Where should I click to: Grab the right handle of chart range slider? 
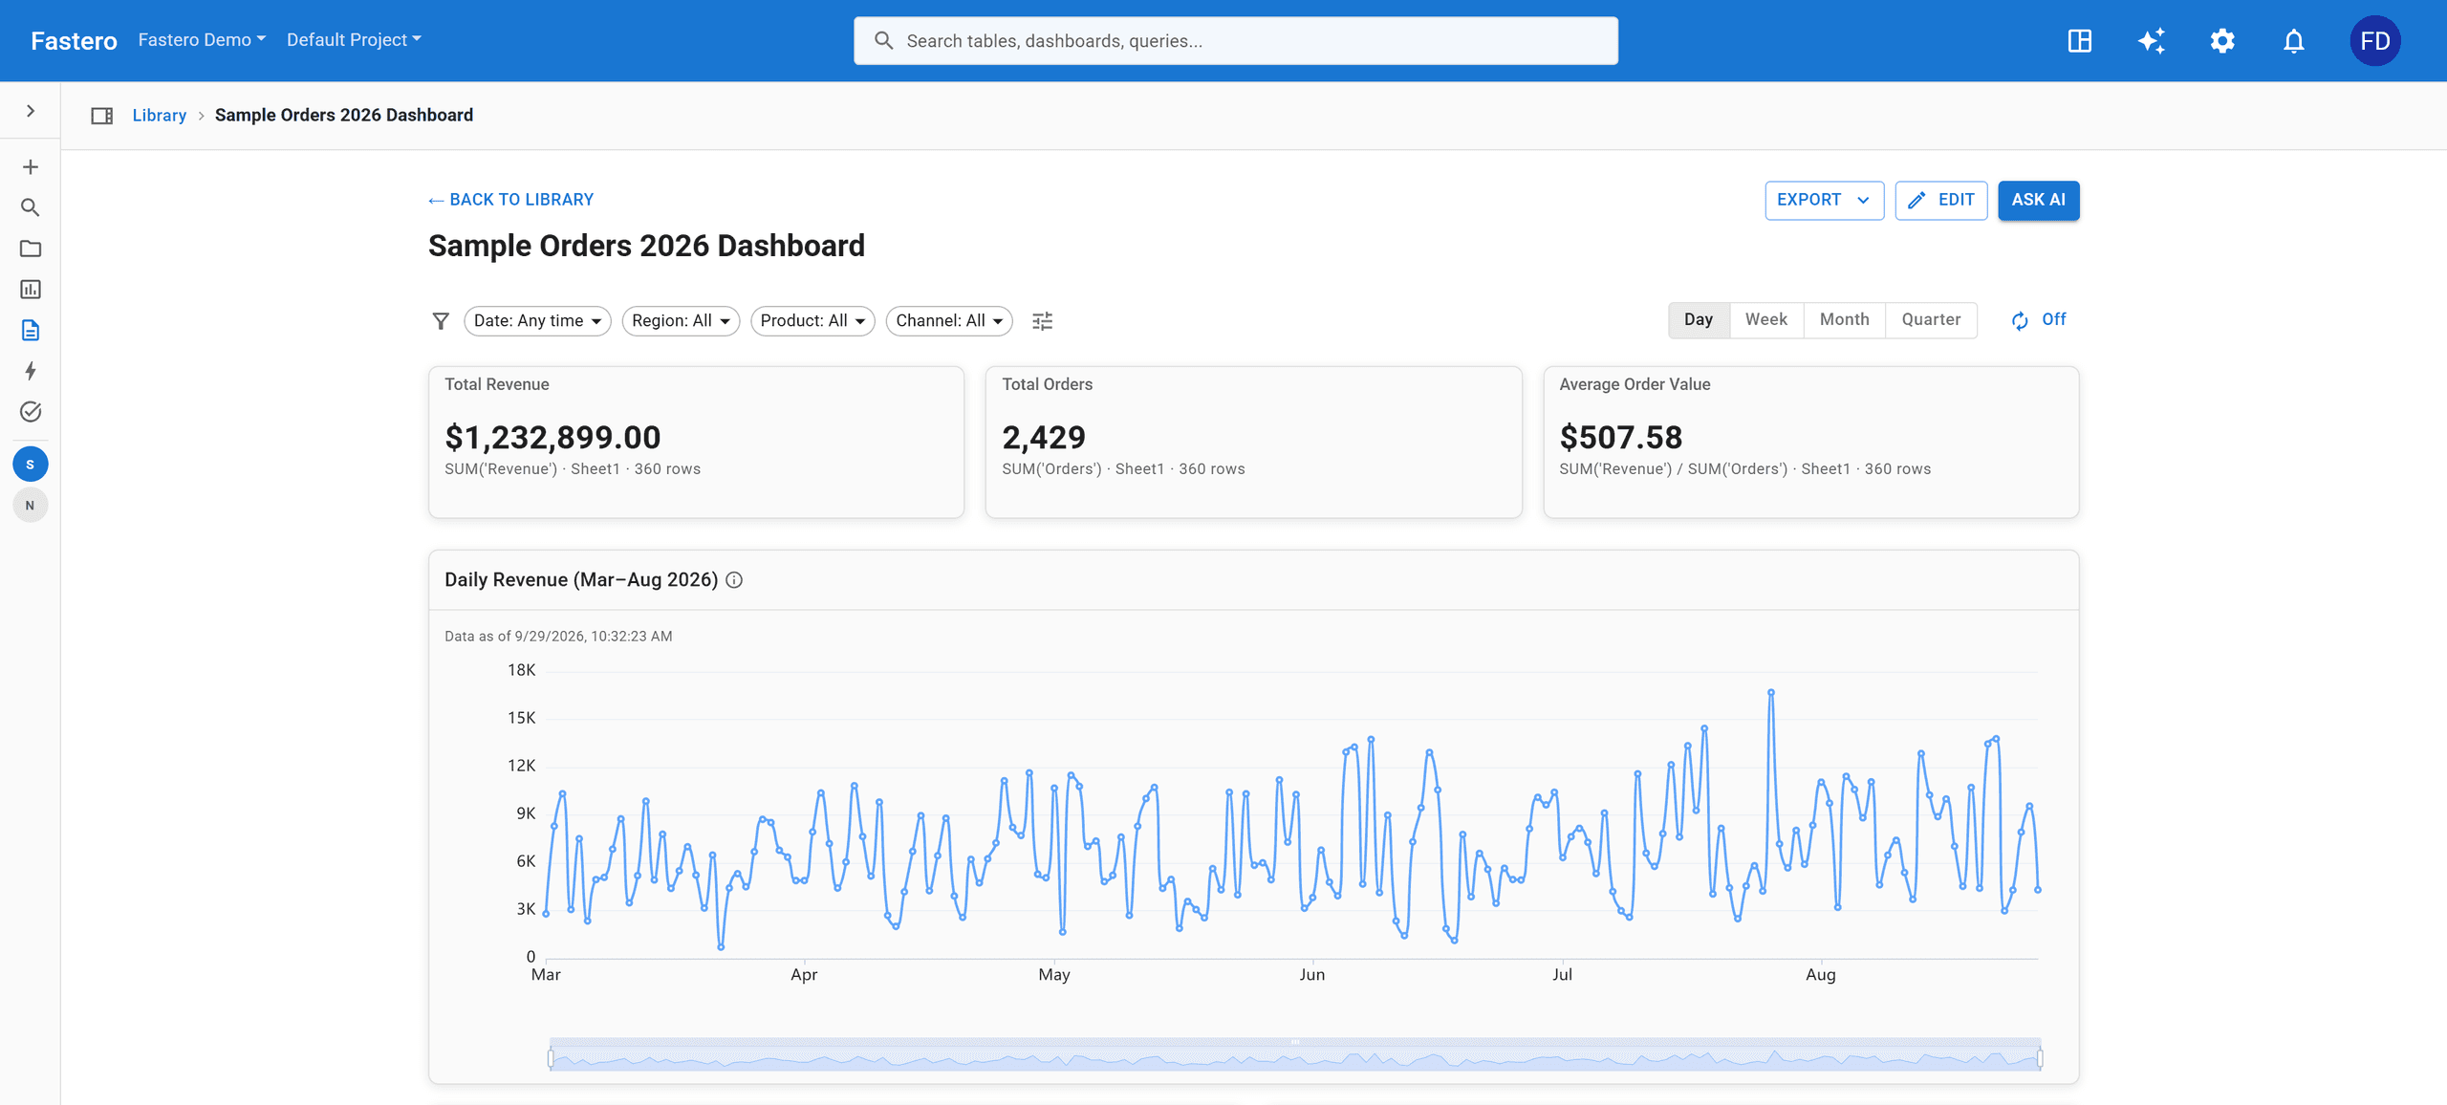pos(2040,1057)
